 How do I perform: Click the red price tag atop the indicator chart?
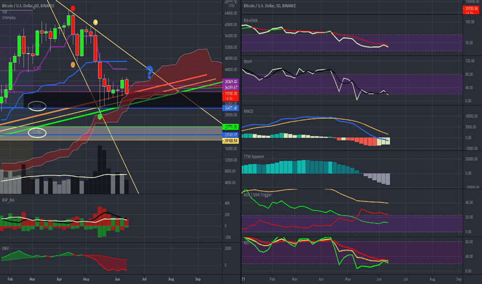point(471,10)
